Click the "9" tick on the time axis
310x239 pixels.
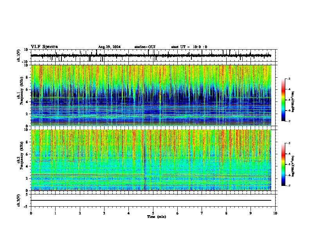pos(251,213)
